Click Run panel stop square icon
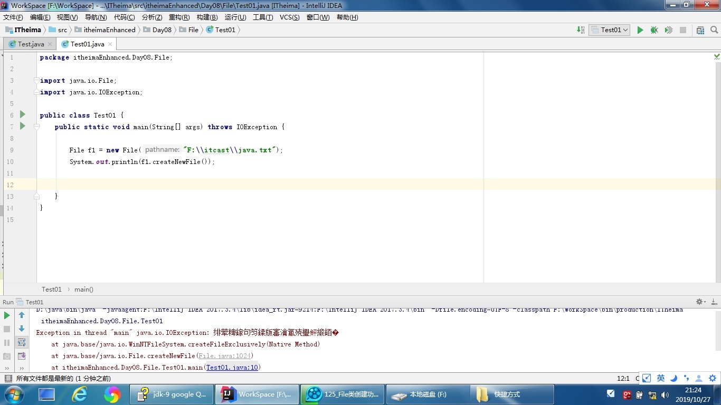The width and height of the screenshot is (721, 405). pos(7,329)
